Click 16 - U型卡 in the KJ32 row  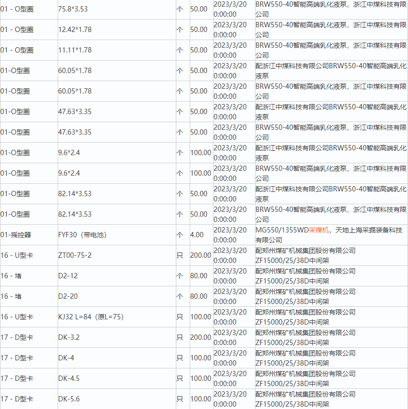(x=29, y=317)
